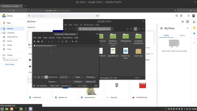Click the Cut scissors icon in text editor

(59, 42)
